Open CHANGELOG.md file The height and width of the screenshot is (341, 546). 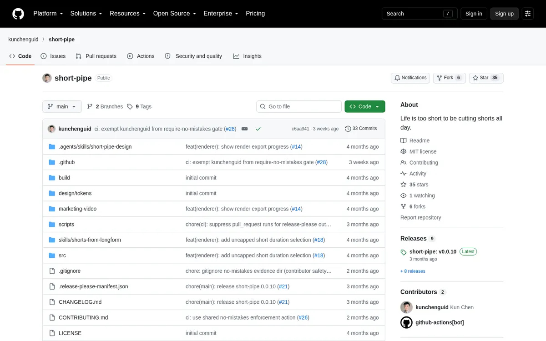(80, 302)
